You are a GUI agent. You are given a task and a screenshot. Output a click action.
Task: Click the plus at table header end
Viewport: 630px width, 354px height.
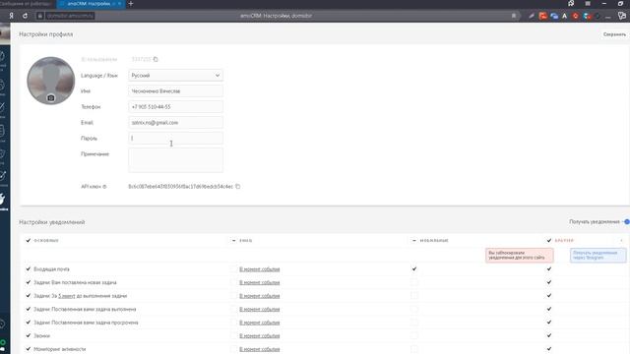click(x=621, y=240)
